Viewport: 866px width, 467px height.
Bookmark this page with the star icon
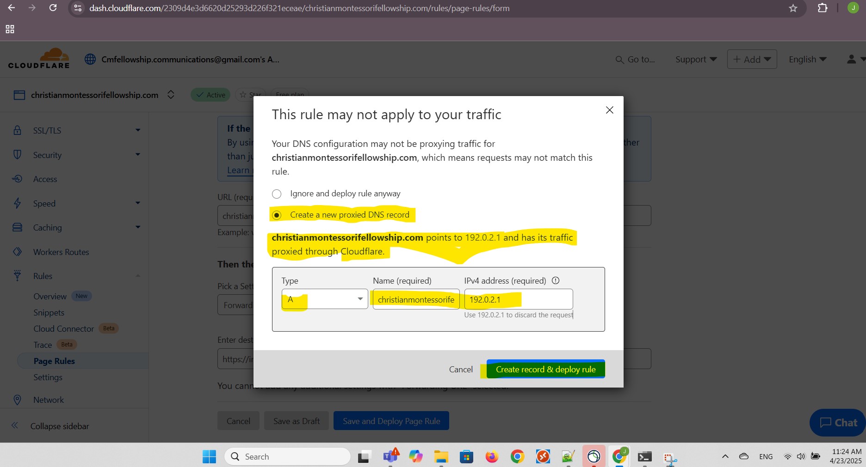tap(793, 8)
